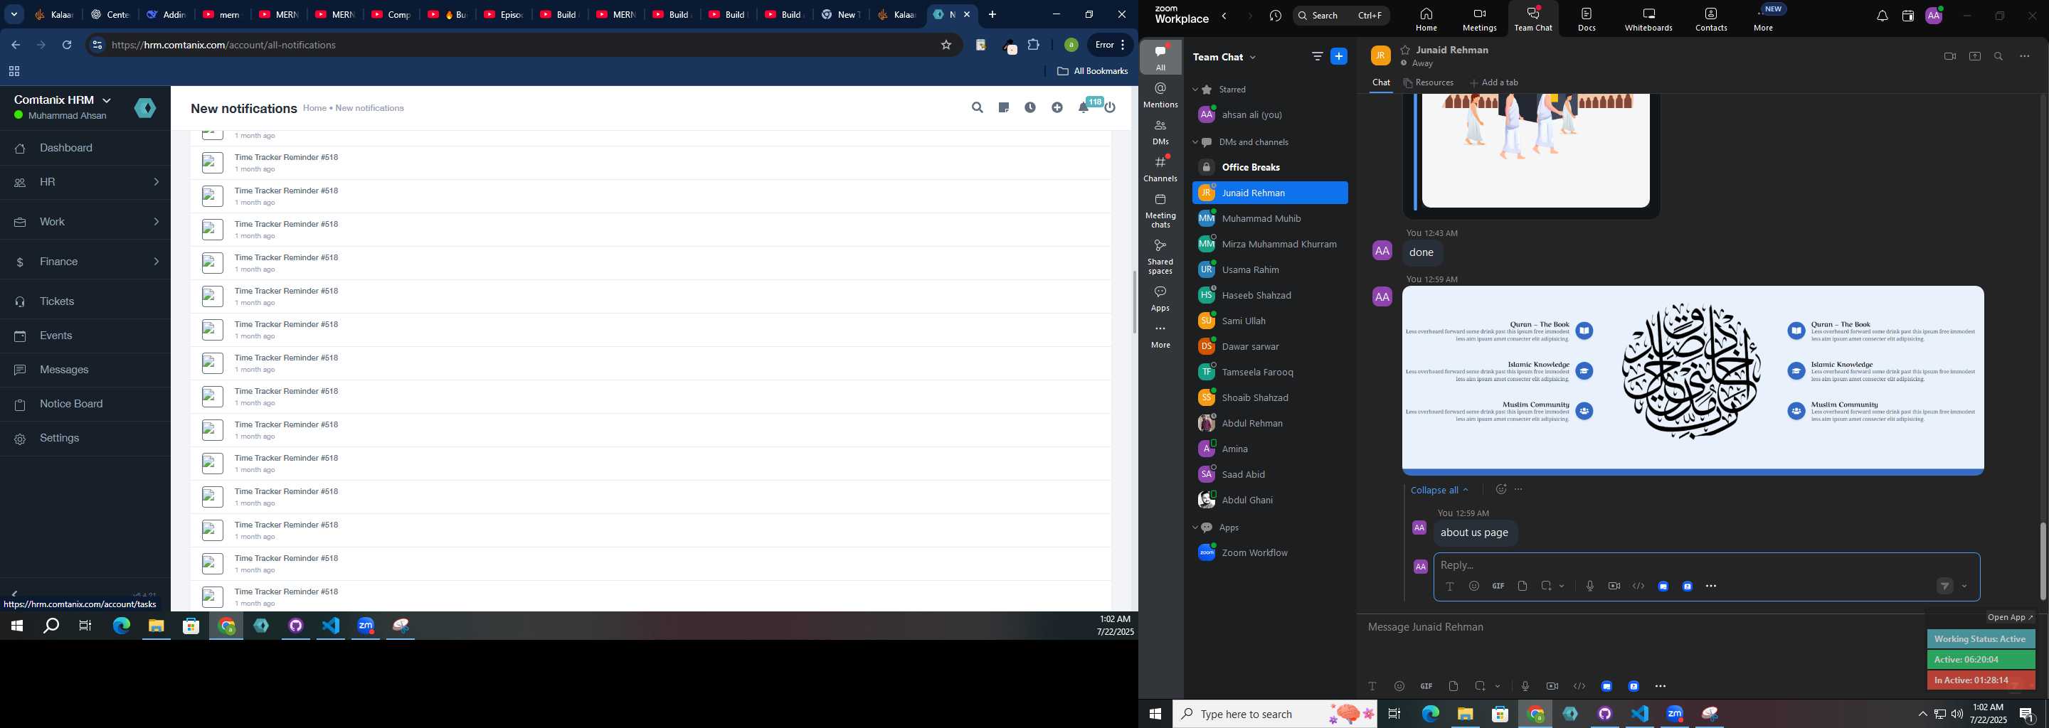Open Notice Board in HRM sidebar

86,405
